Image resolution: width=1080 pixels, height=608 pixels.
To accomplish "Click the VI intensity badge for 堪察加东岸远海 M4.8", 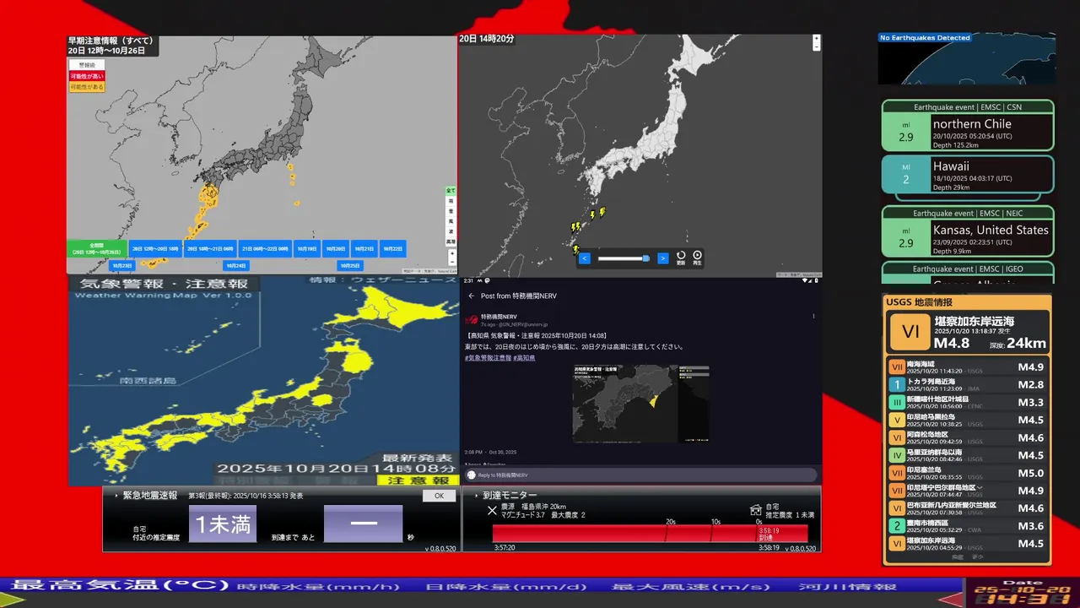I will click(x=910, y=331).
